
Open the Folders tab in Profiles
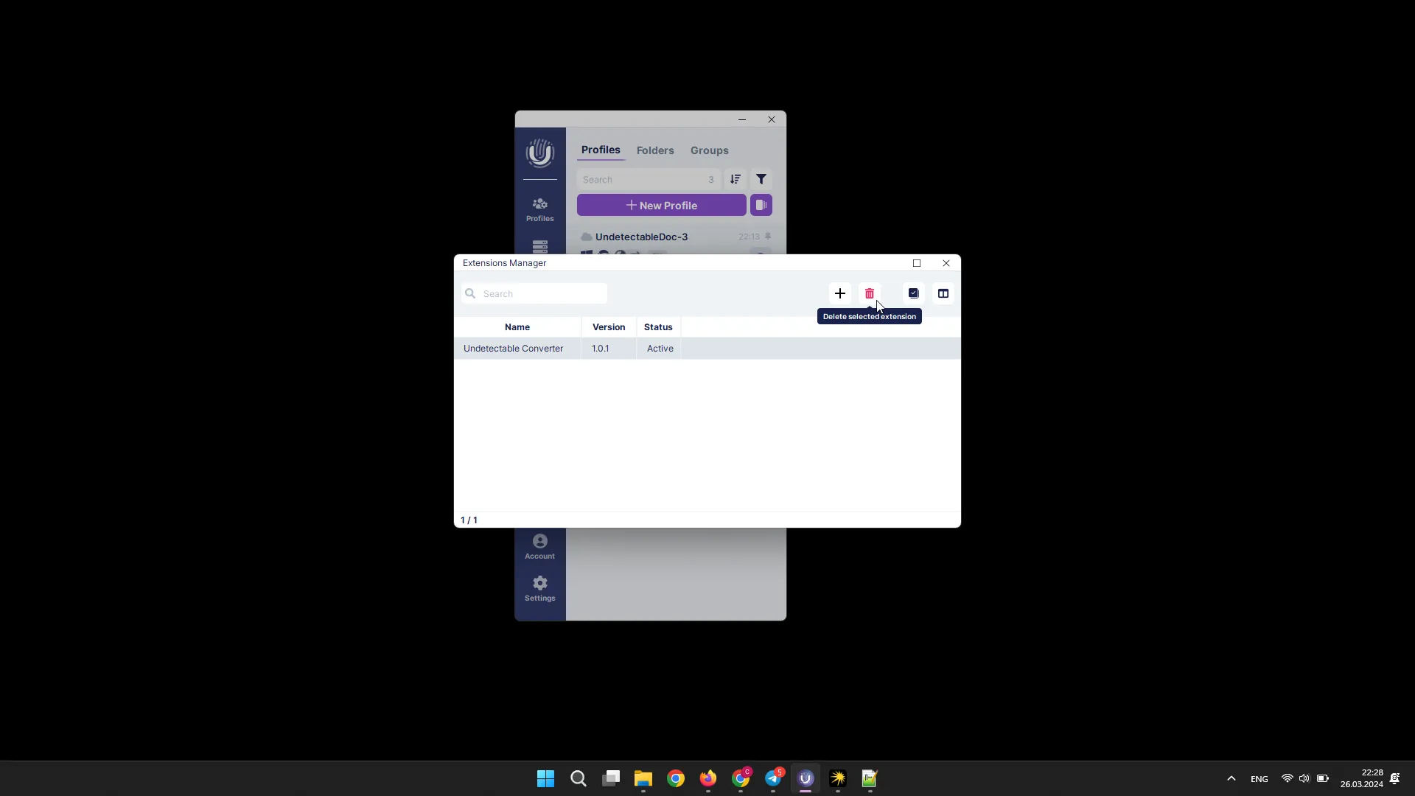click(655, 150)
